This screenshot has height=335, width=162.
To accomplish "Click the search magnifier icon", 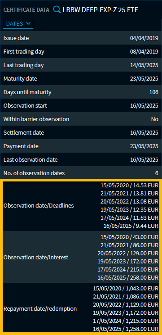I will [57, 9].
